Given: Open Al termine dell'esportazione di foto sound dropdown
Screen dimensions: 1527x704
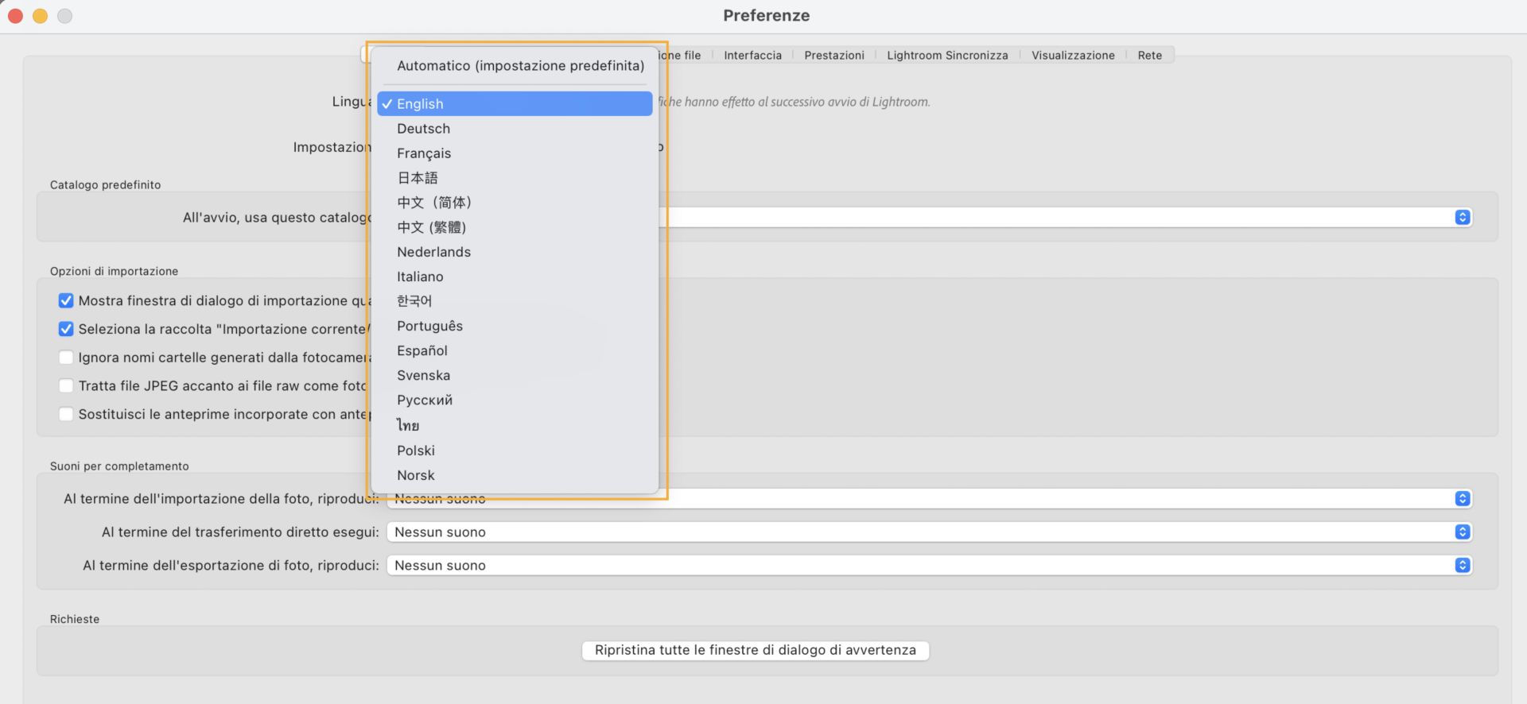Looking at the screenshot, I should tap(929, 566).
